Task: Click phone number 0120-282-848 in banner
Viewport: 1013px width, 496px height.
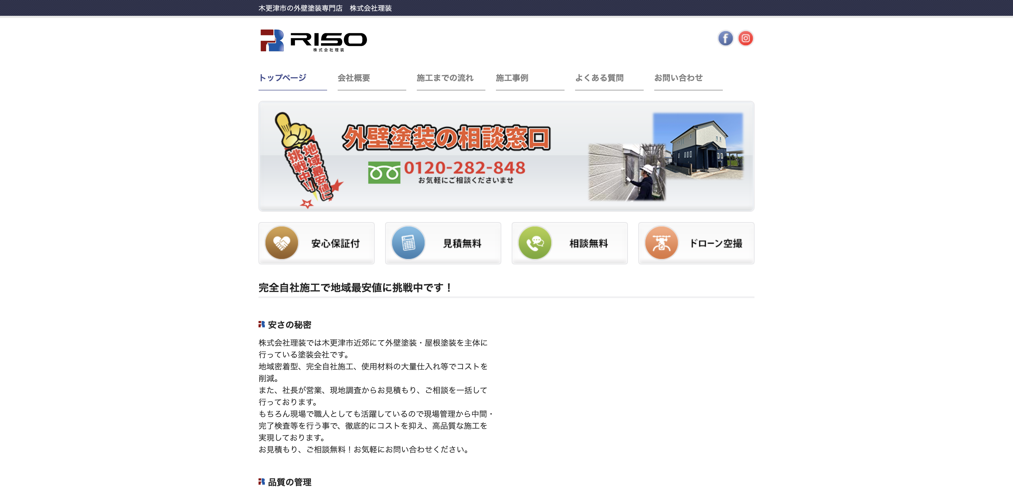Action: point(464,168)
